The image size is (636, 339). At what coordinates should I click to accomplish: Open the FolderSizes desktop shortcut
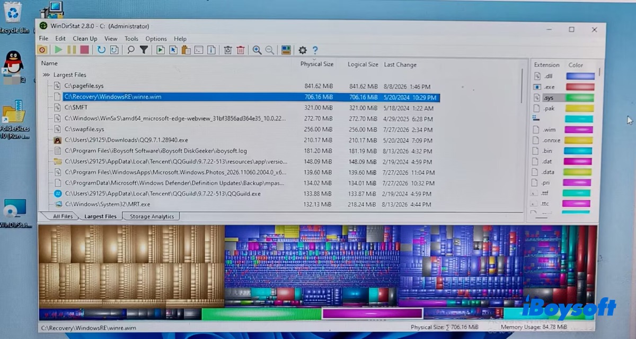click(x=14, y=118)
